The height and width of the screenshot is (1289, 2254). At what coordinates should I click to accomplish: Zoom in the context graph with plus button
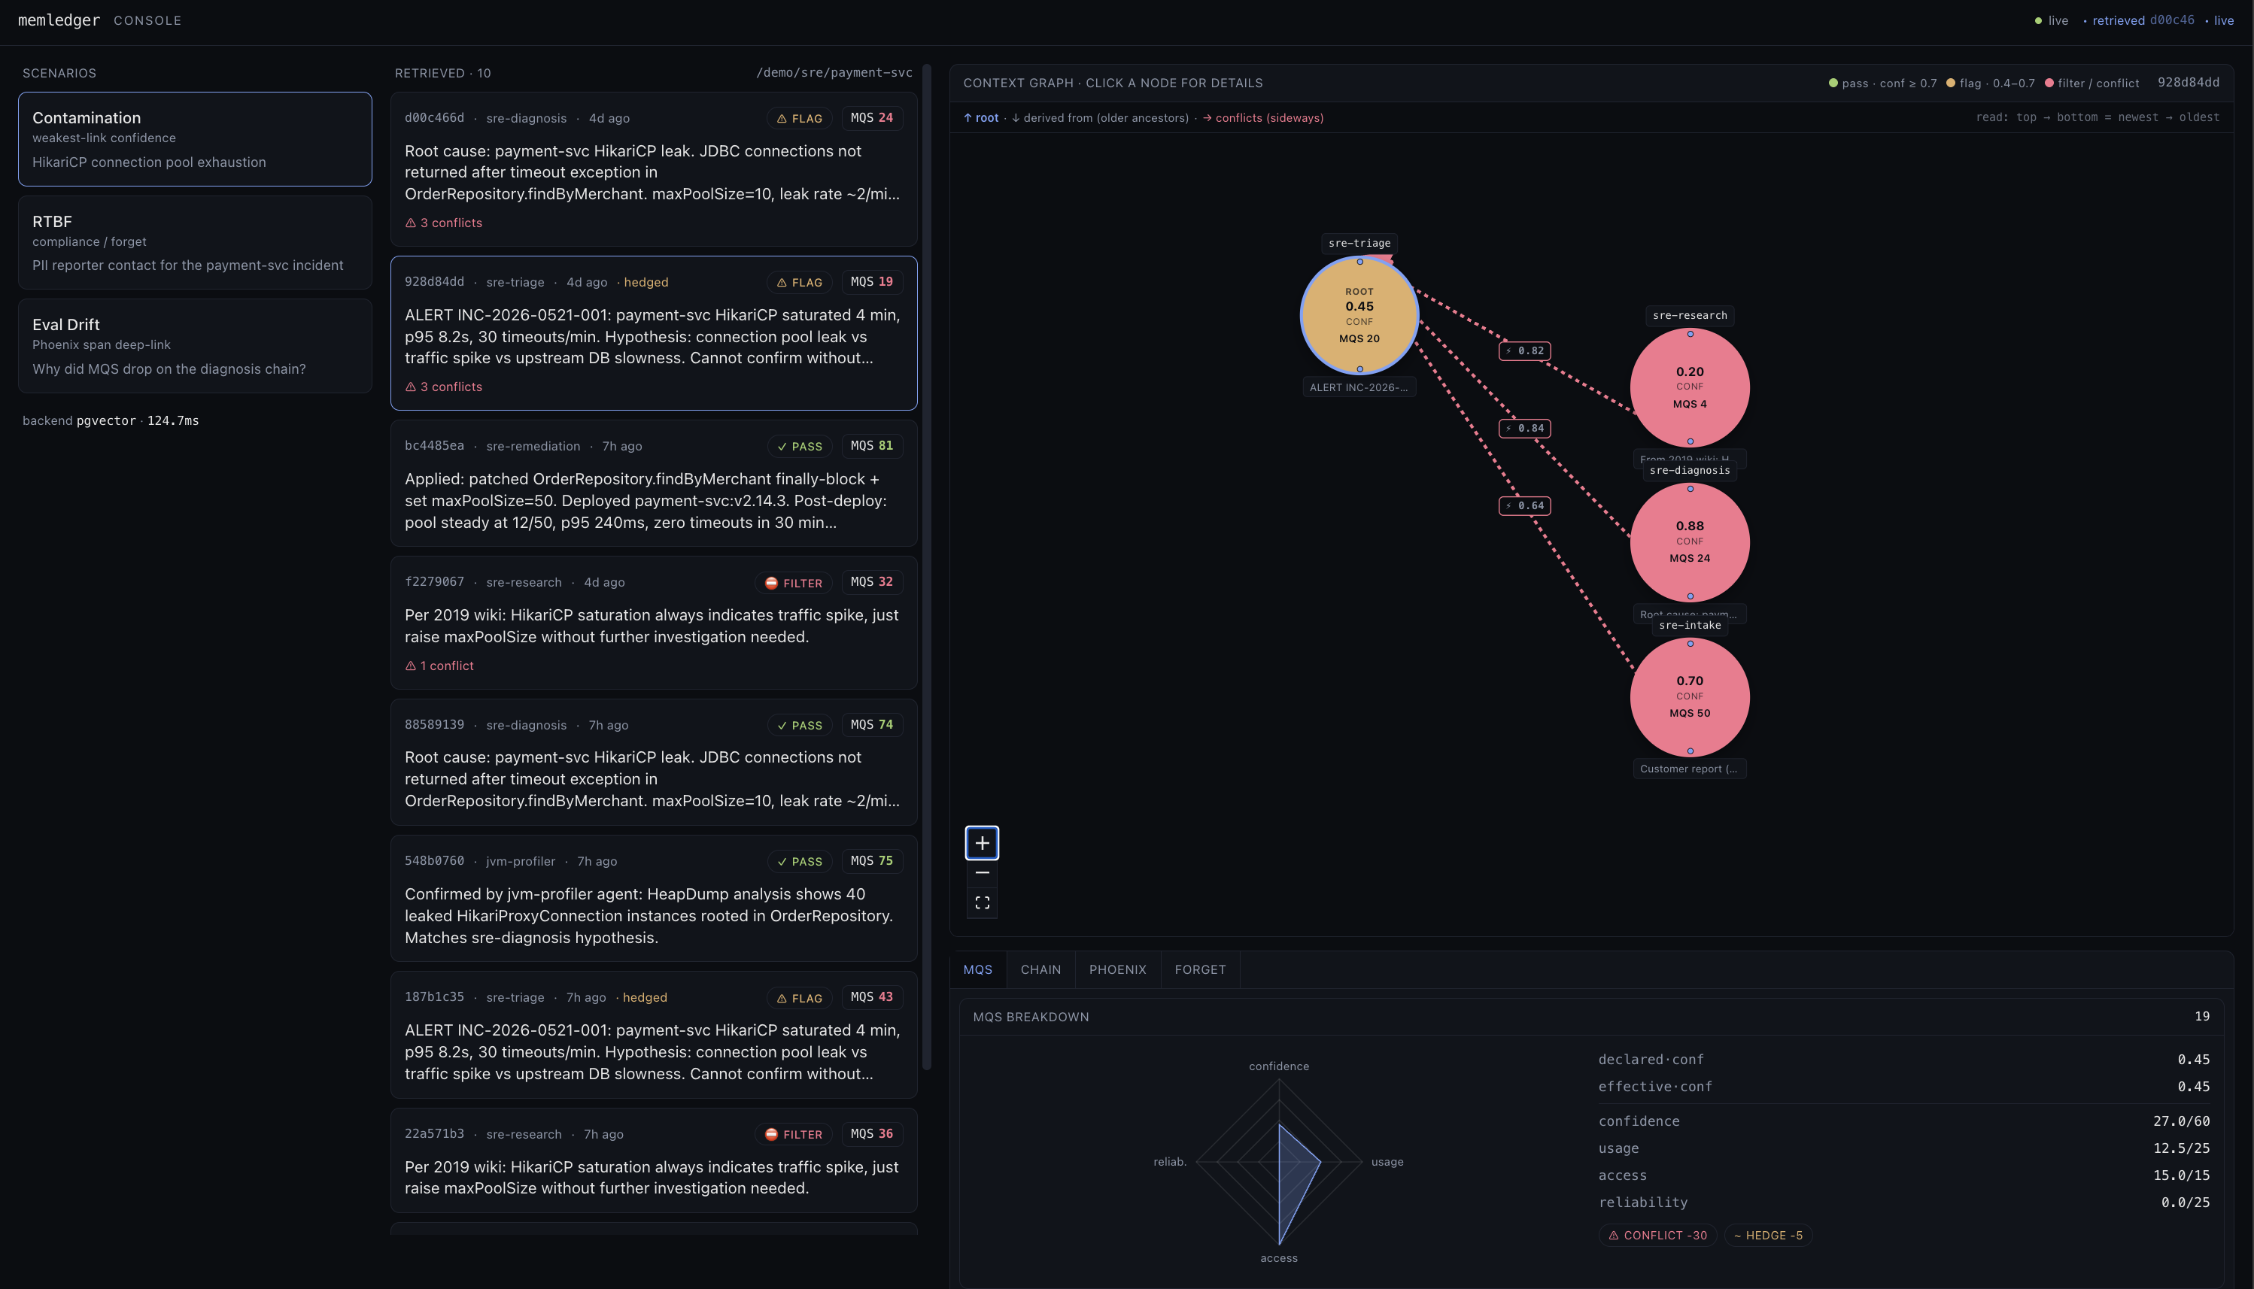(983, 843)
